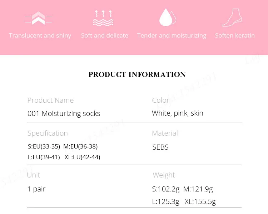The image size is (268, 214).
Task: Click the foot soften keratin icon
Action: [232, 18]
